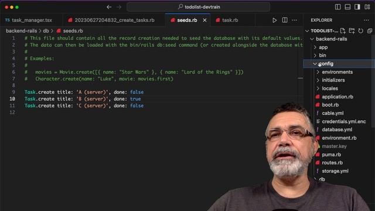Create a new folder in Explorer

(352, 30)
